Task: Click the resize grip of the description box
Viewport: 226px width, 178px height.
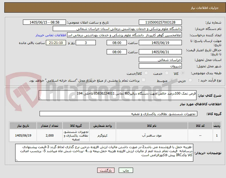Action: (40, 99)
